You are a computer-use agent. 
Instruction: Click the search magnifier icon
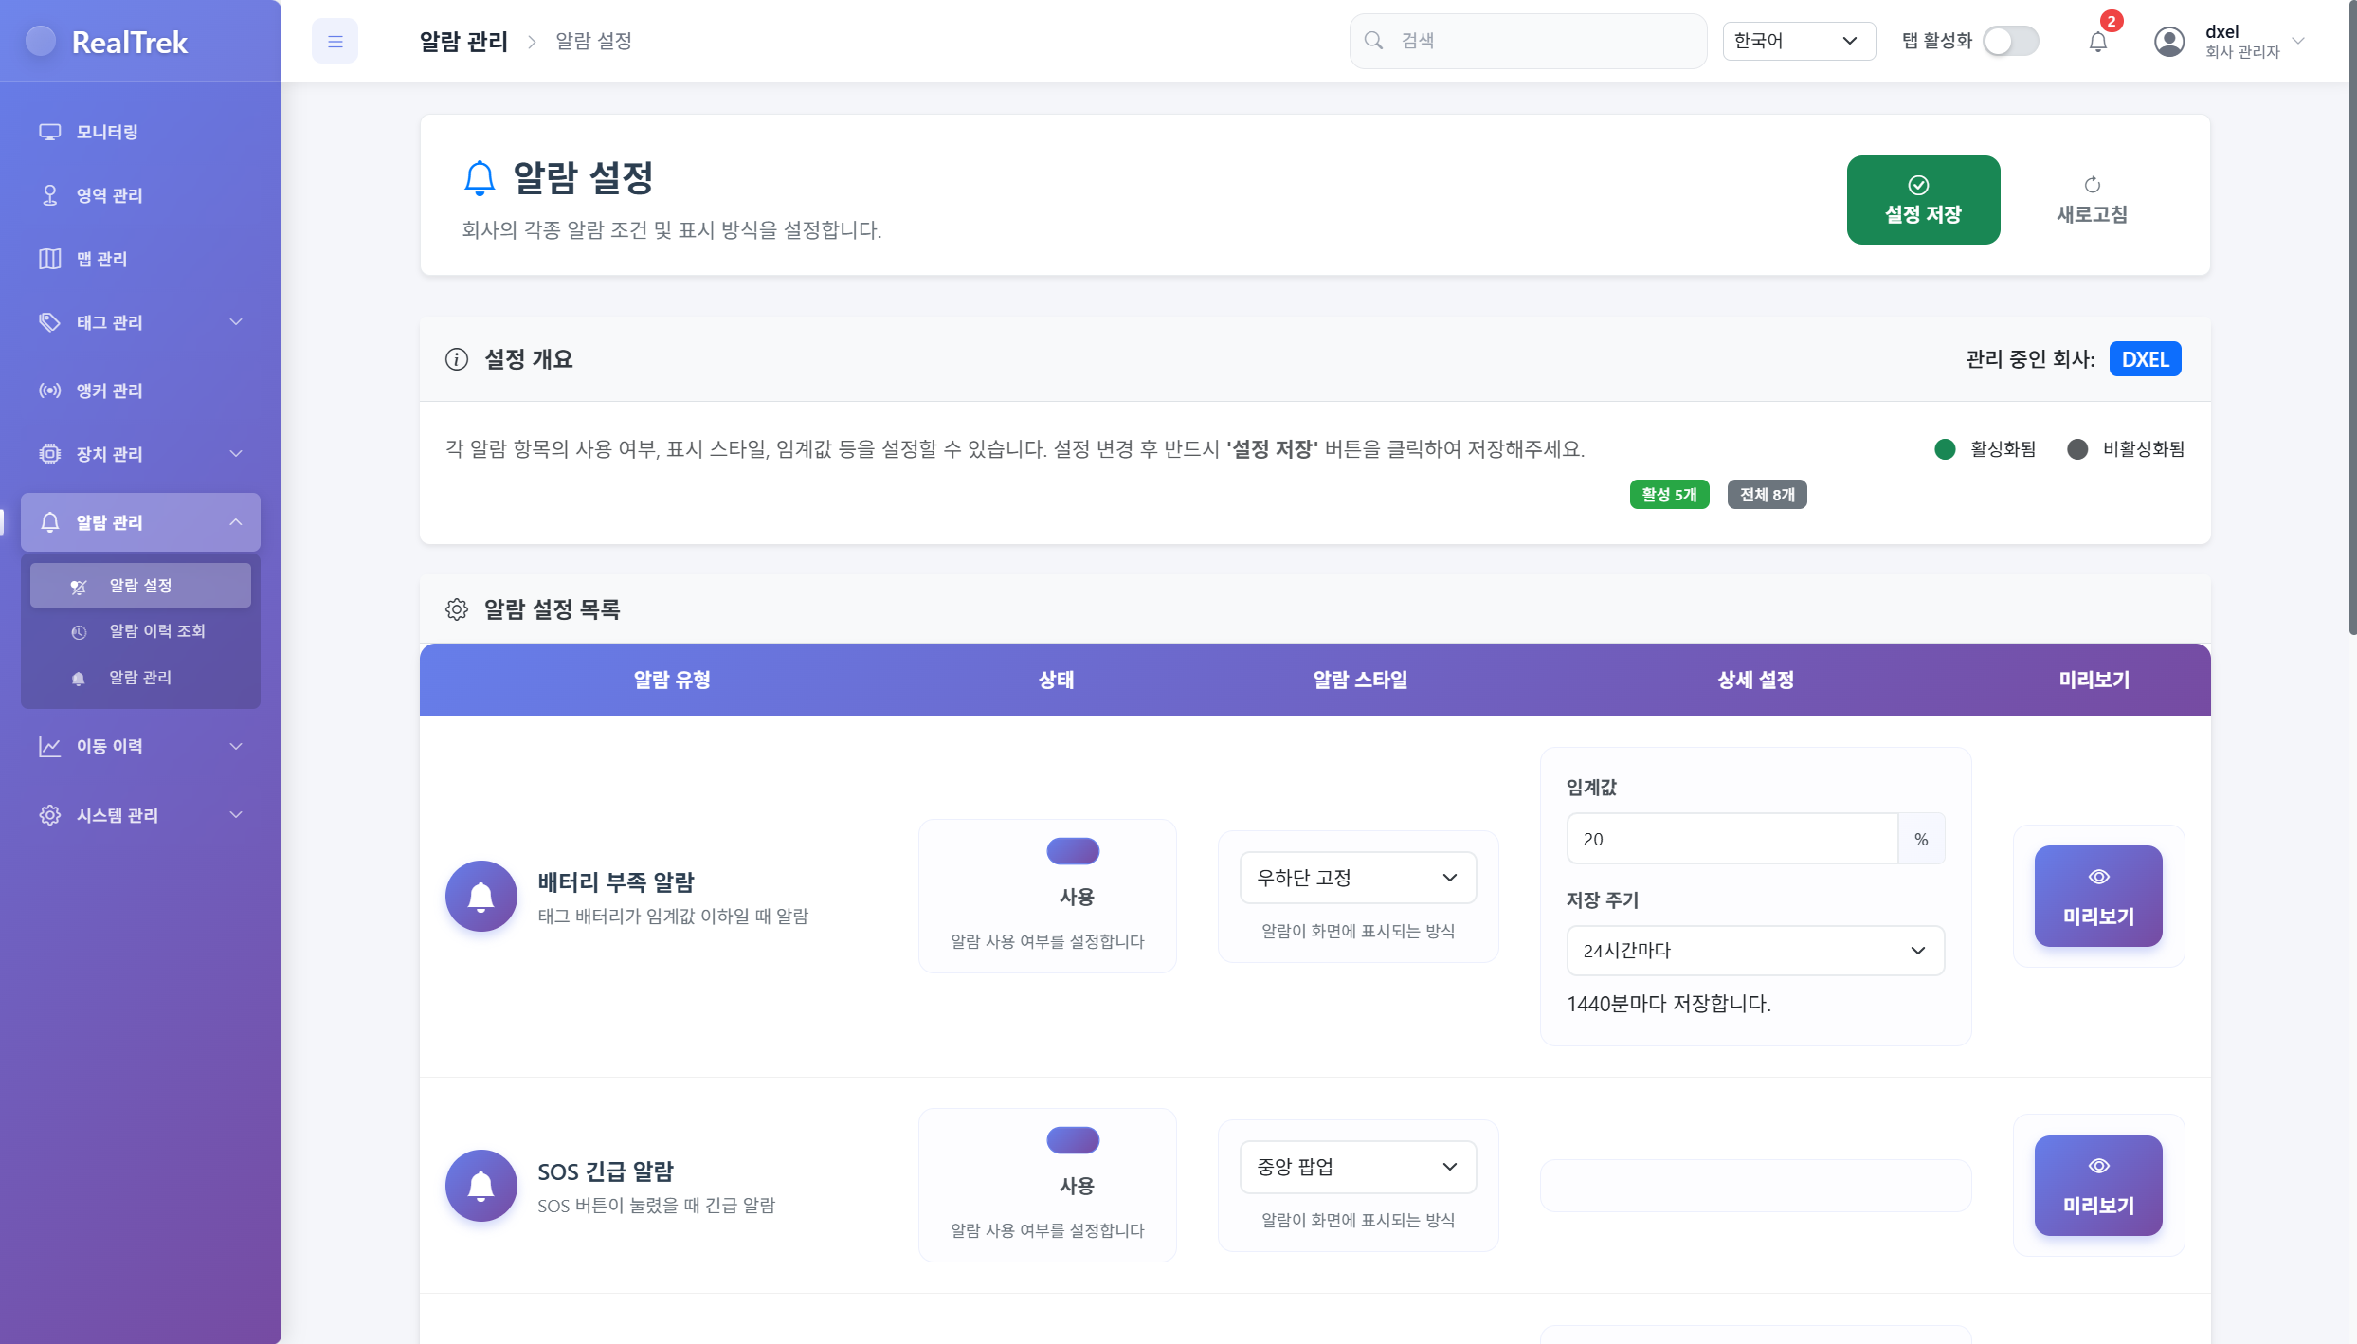click(x=1373, y=41)
